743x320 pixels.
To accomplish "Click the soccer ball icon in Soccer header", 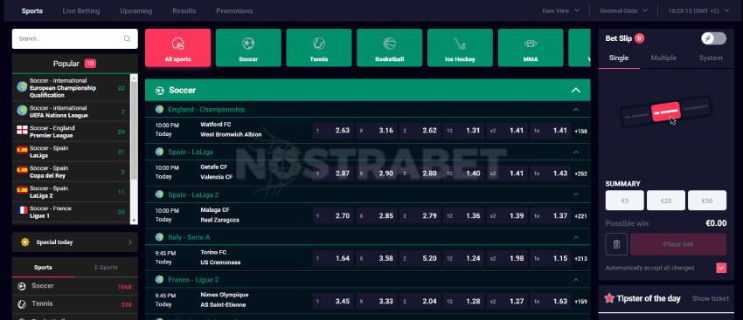I will coord(160,91).
